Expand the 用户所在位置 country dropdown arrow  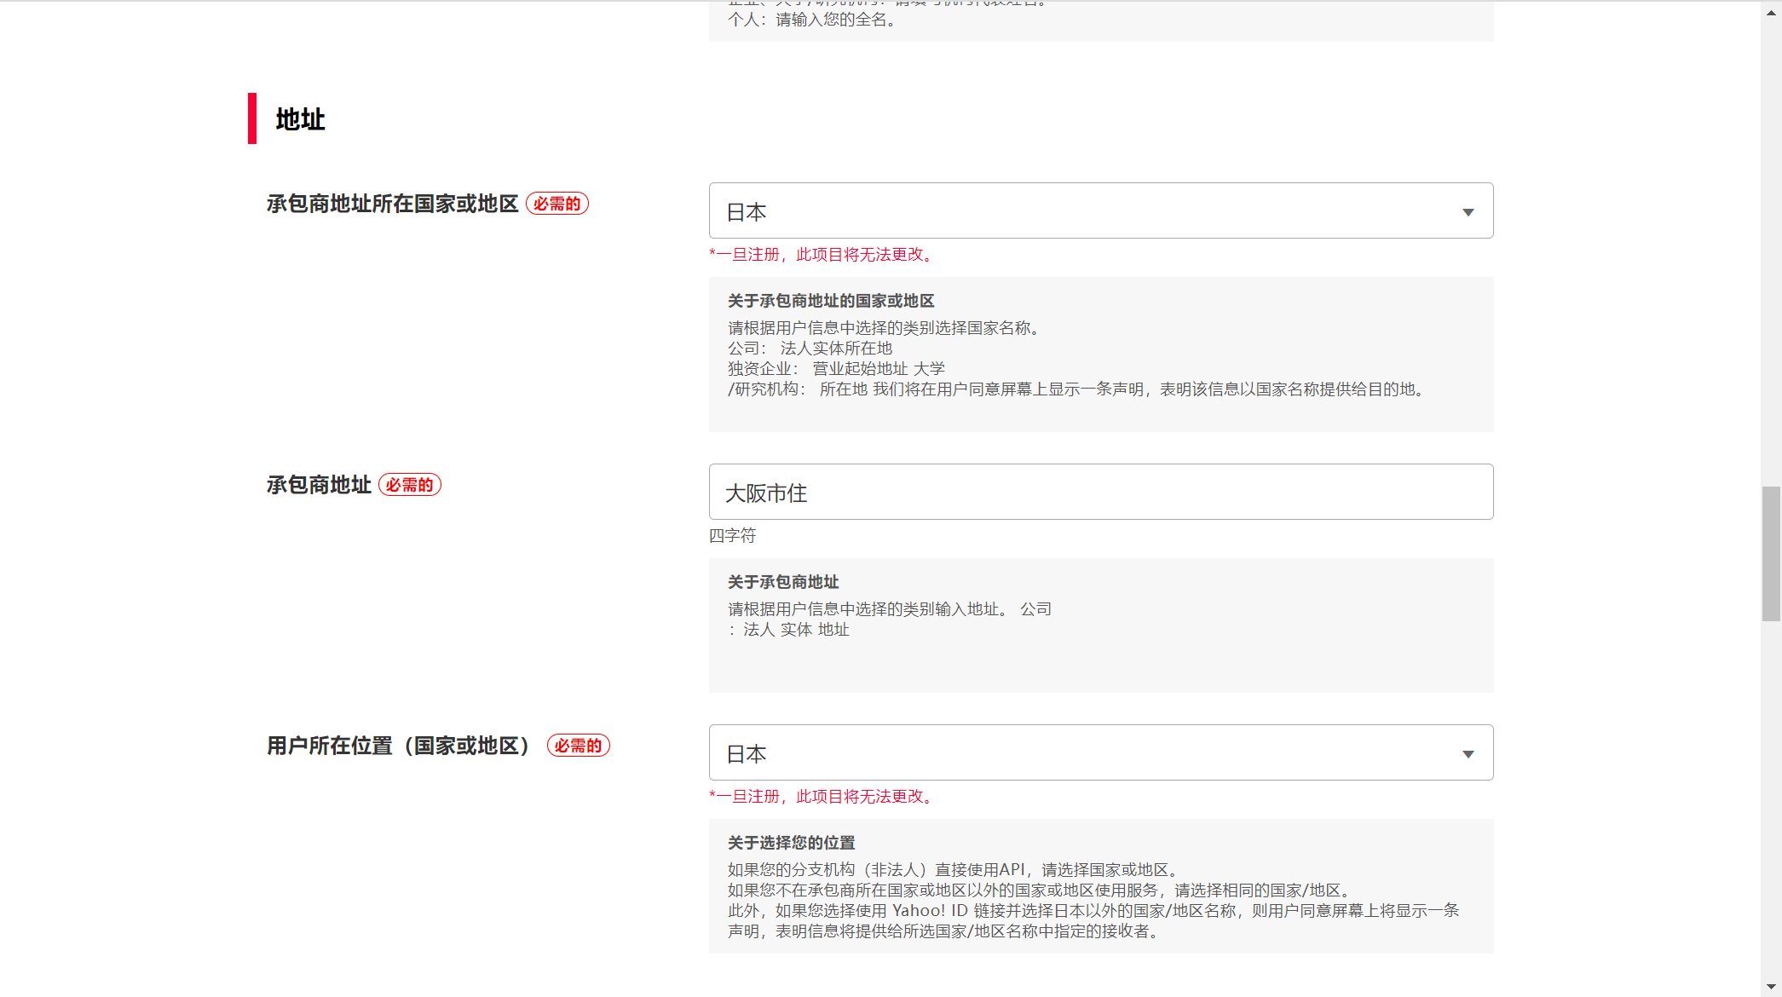[x=1468, y=754]
